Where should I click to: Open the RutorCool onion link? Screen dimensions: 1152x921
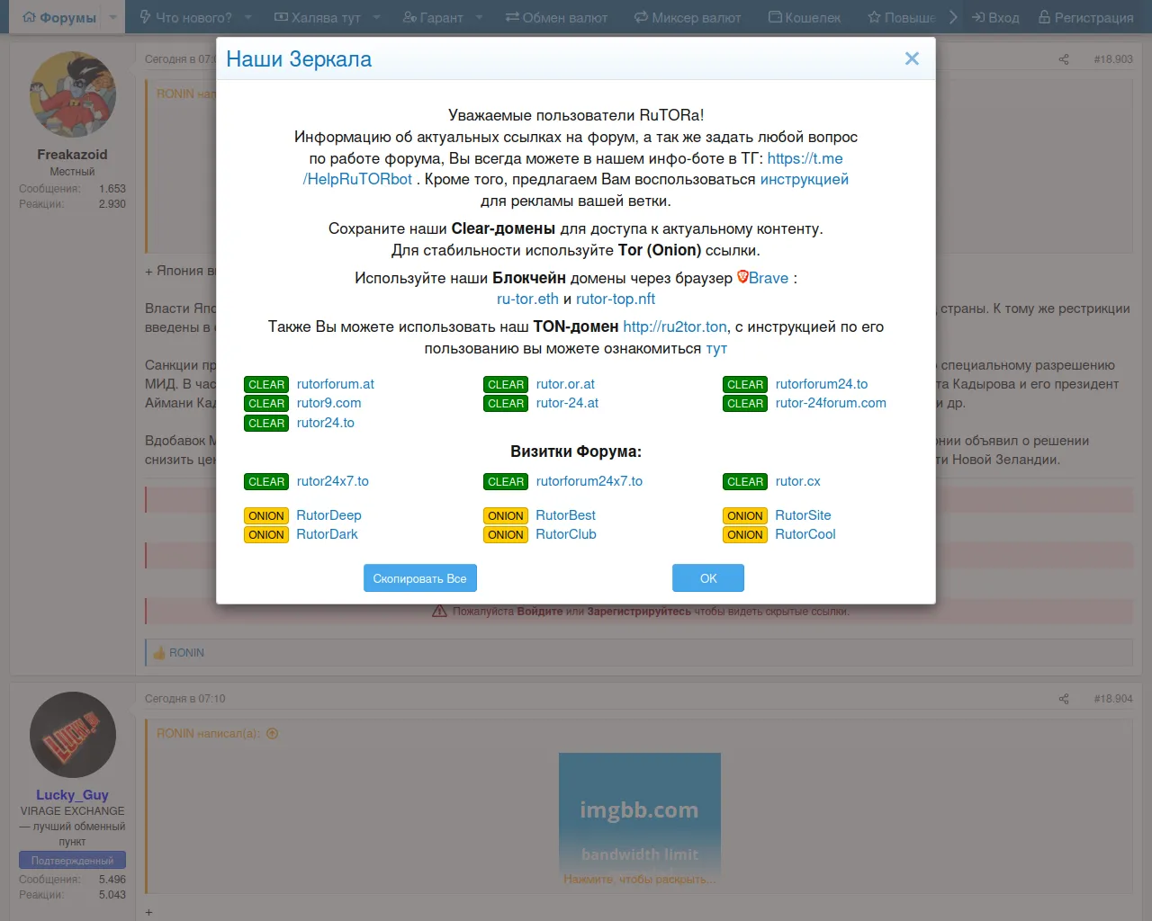click(x=805, y=534)
